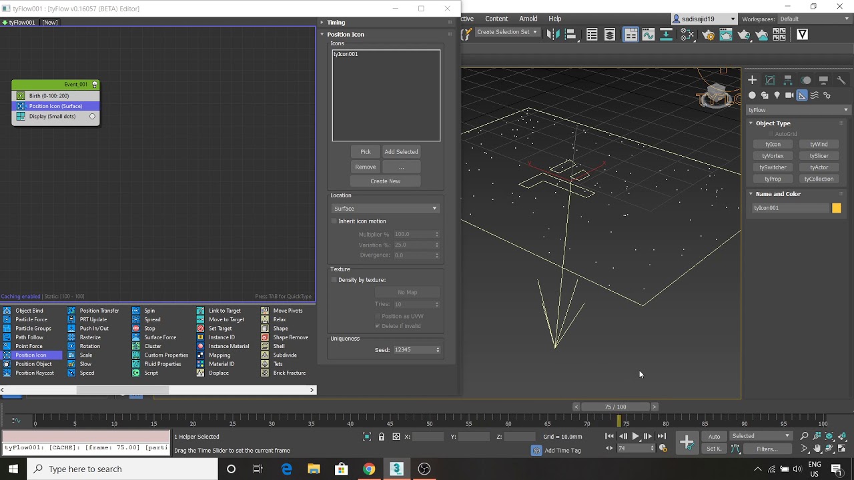Select the tyFlow001 tab in editor
The height and width of the screenshot is (480, 854).
19,22
